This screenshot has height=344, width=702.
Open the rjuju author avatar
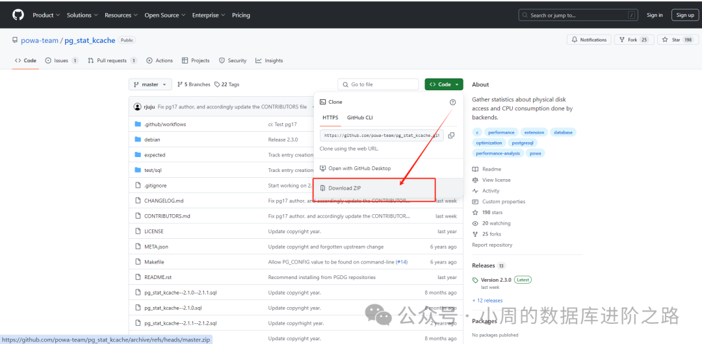pos(137,107)
